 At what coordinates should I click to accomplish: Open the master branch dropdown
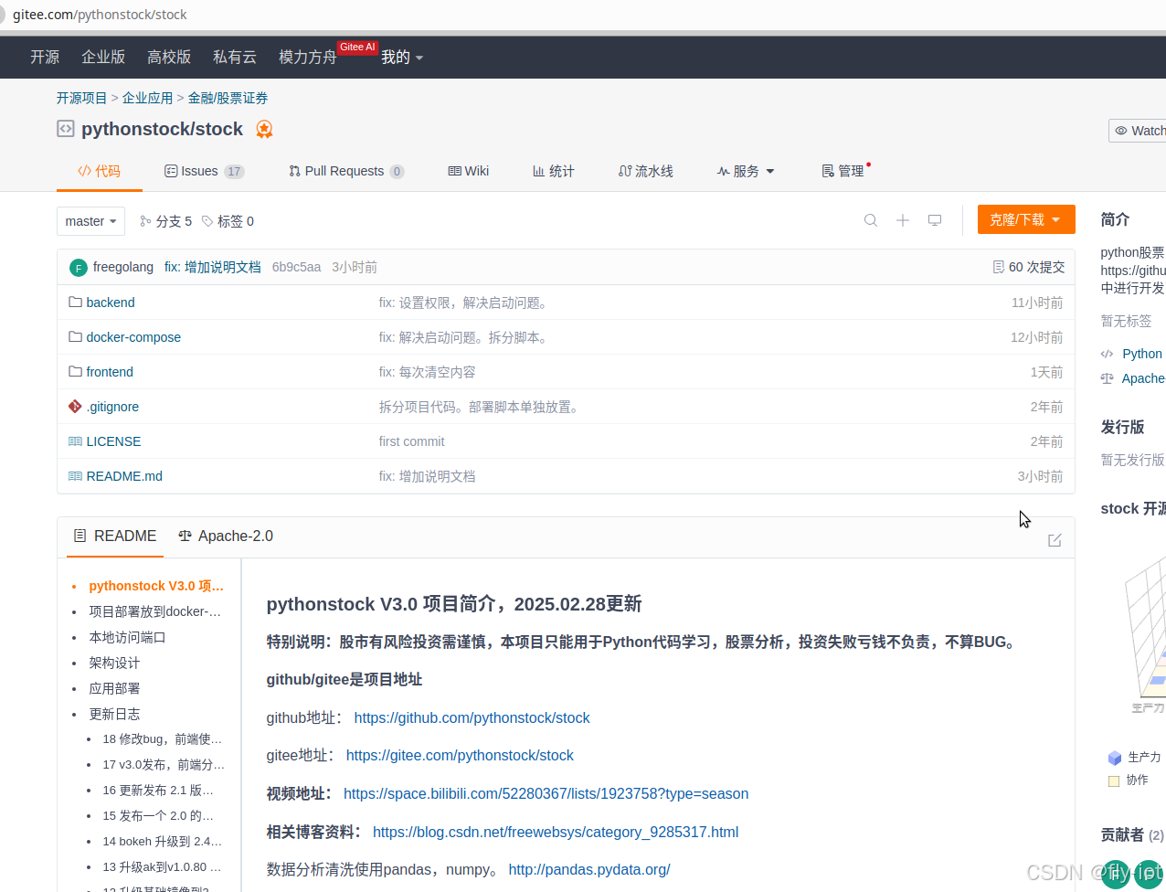click(90, 221)
